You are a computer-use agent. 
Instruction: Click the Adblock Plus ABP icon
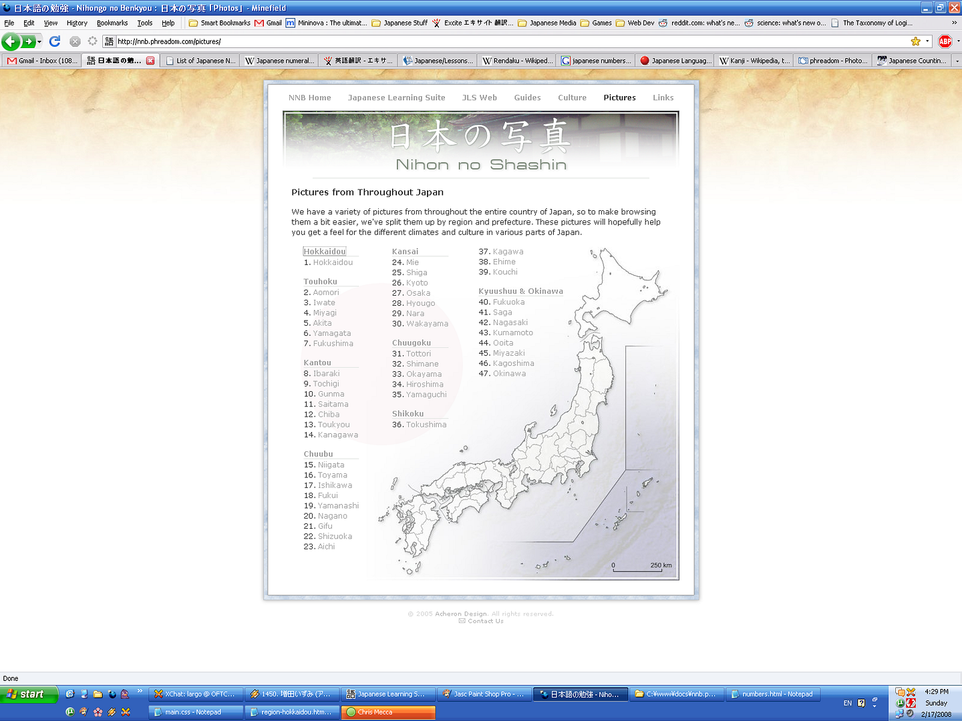945,41
